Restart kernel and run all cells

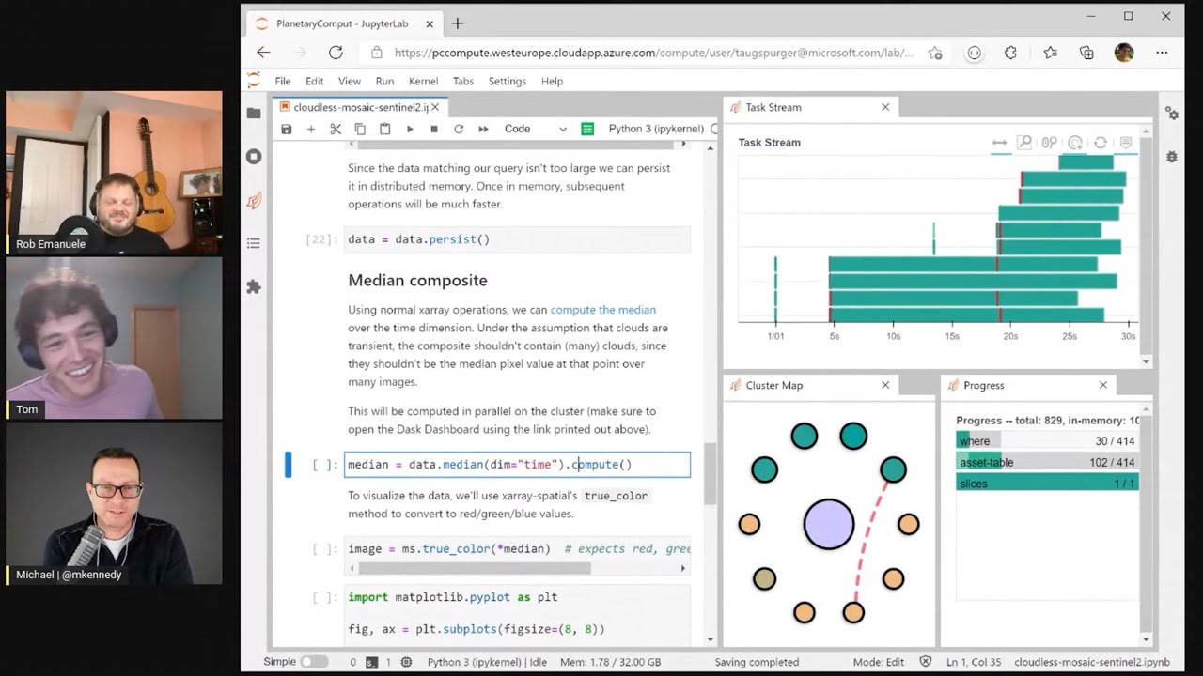[483, 130]
